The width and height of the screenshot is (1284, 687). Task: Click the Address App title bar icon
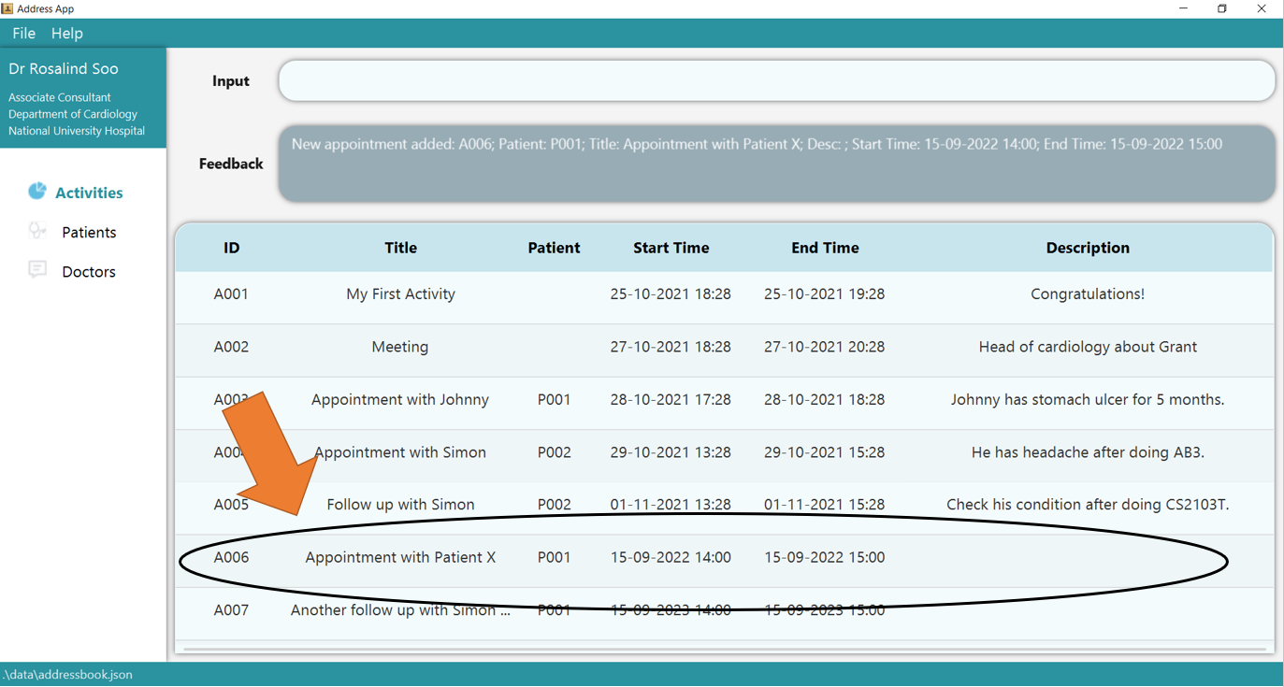pyautogui.click(x=7, y=8)
